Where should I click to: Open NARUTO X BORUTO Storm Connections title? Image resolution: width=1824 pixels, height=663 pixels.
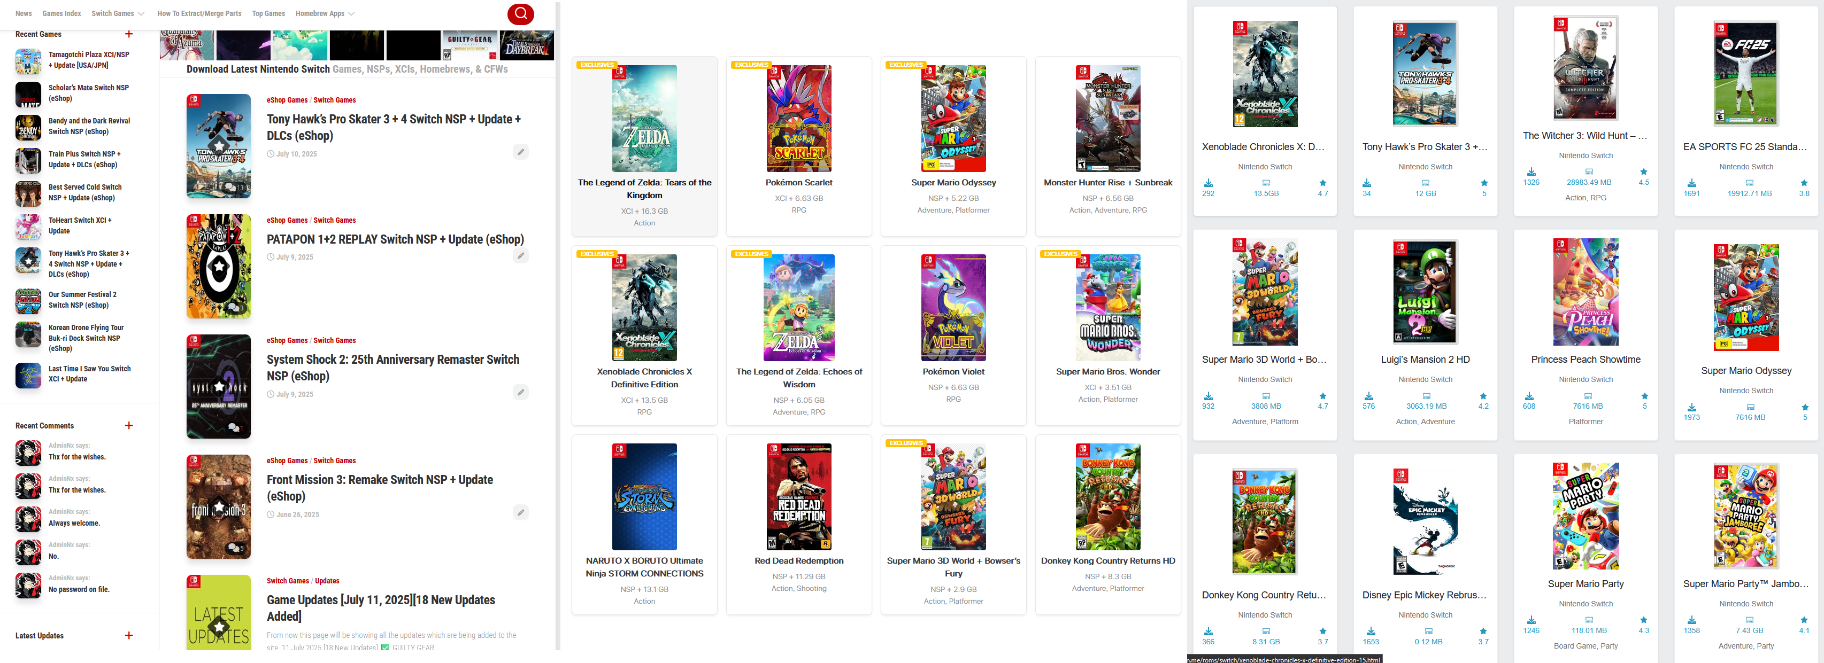644,567
